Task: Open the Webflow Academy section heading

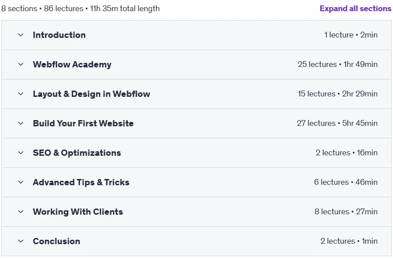Action: pyautogui.click(x=72, y=64)
